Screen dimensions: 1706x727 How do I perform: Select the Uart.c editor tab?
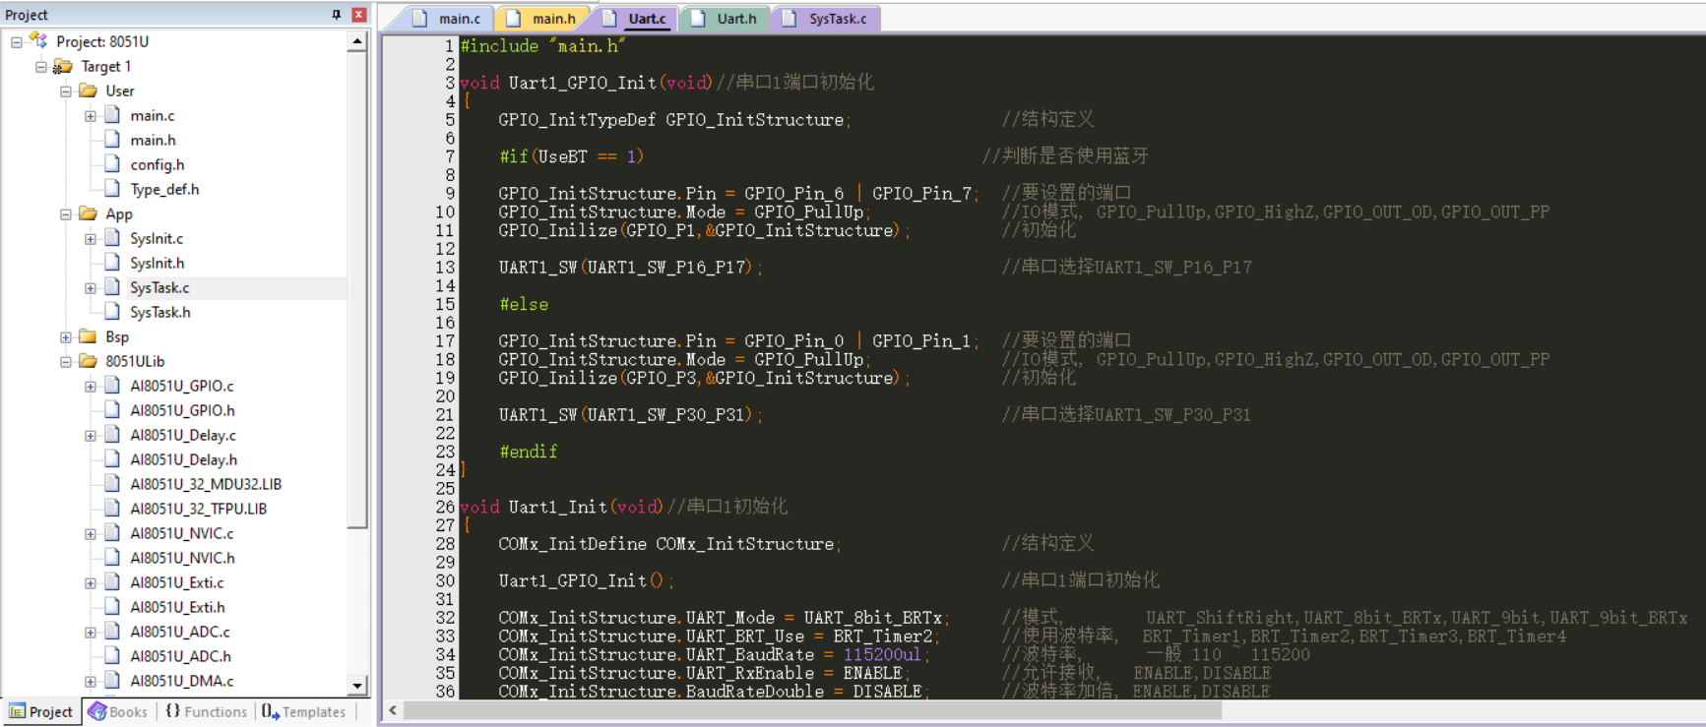coord(637,19)
